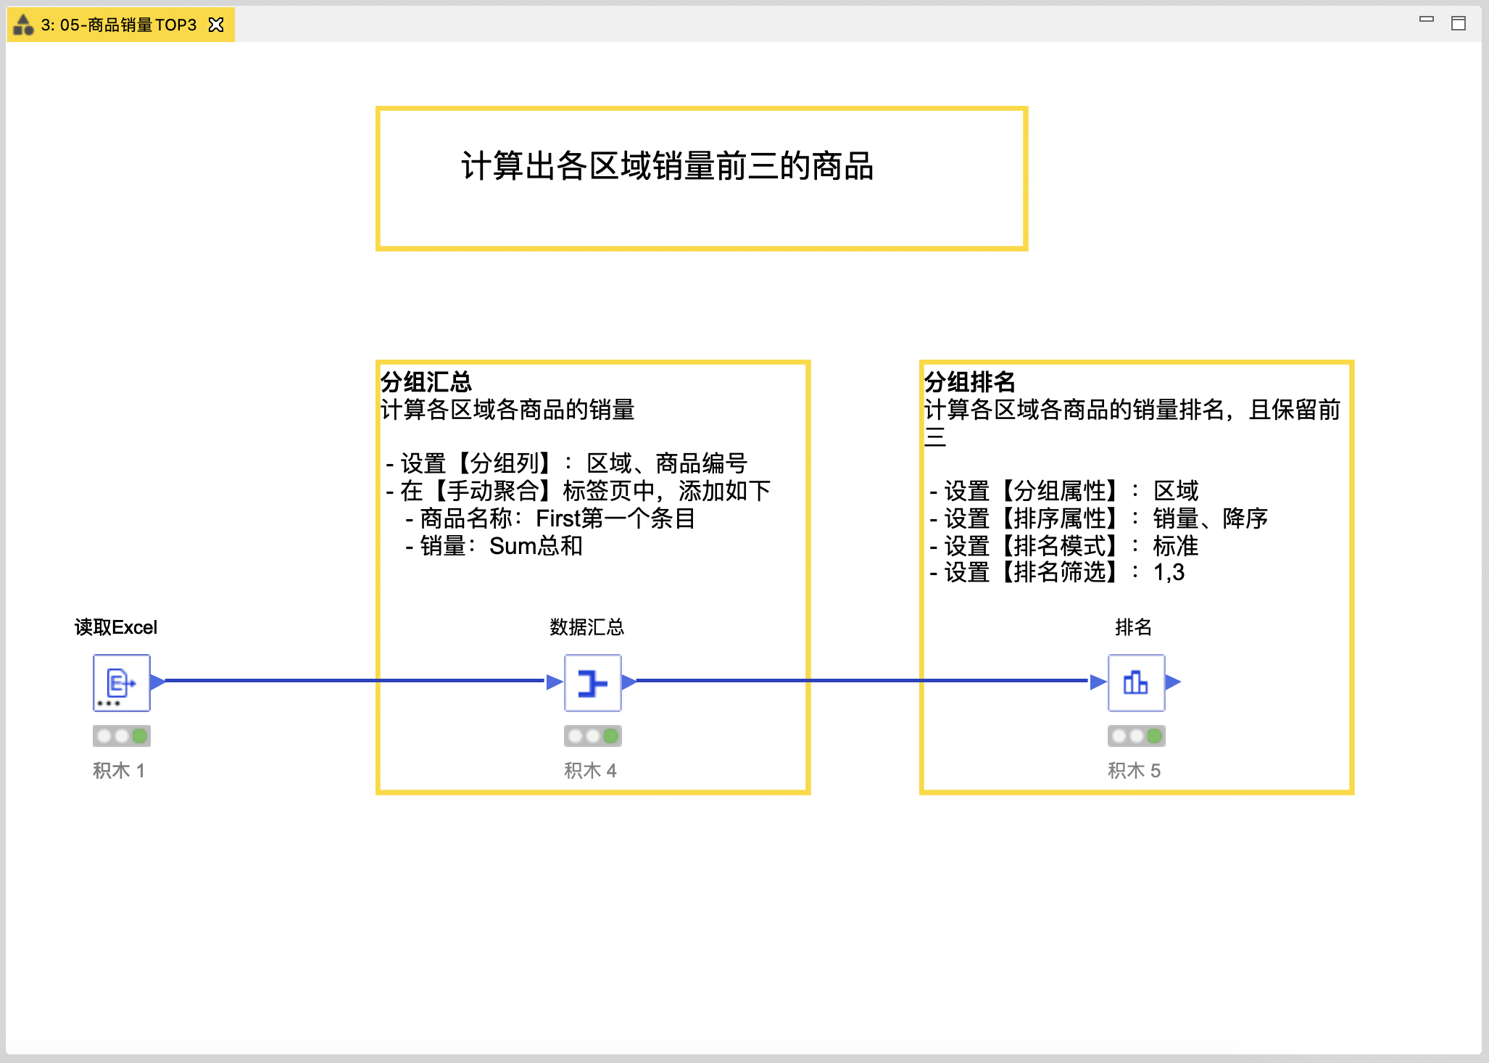Switch to the 05-商品销量TOP3 tab

click(119, 25)
